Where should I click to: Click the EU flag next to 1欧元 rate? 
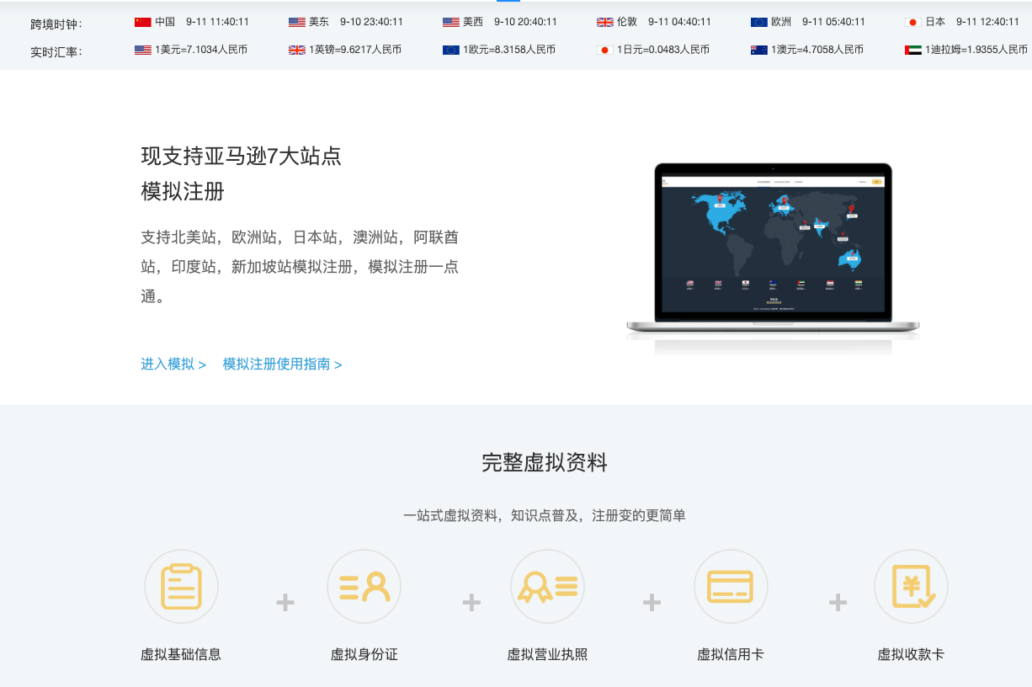coord(450,50)
